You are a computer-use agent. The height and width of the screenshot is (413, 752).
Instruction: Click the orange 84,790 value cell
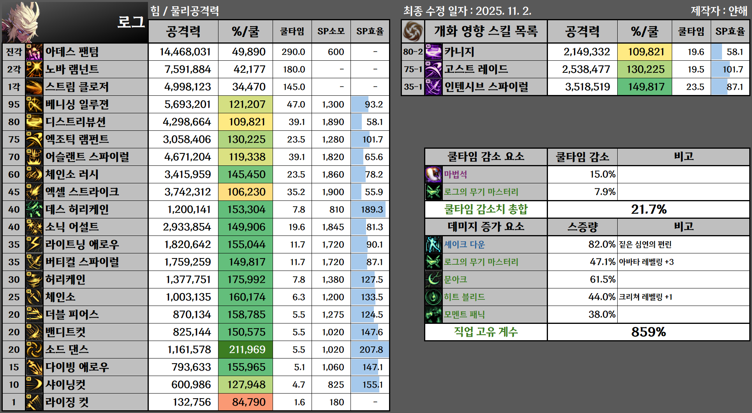pos(246,402)
